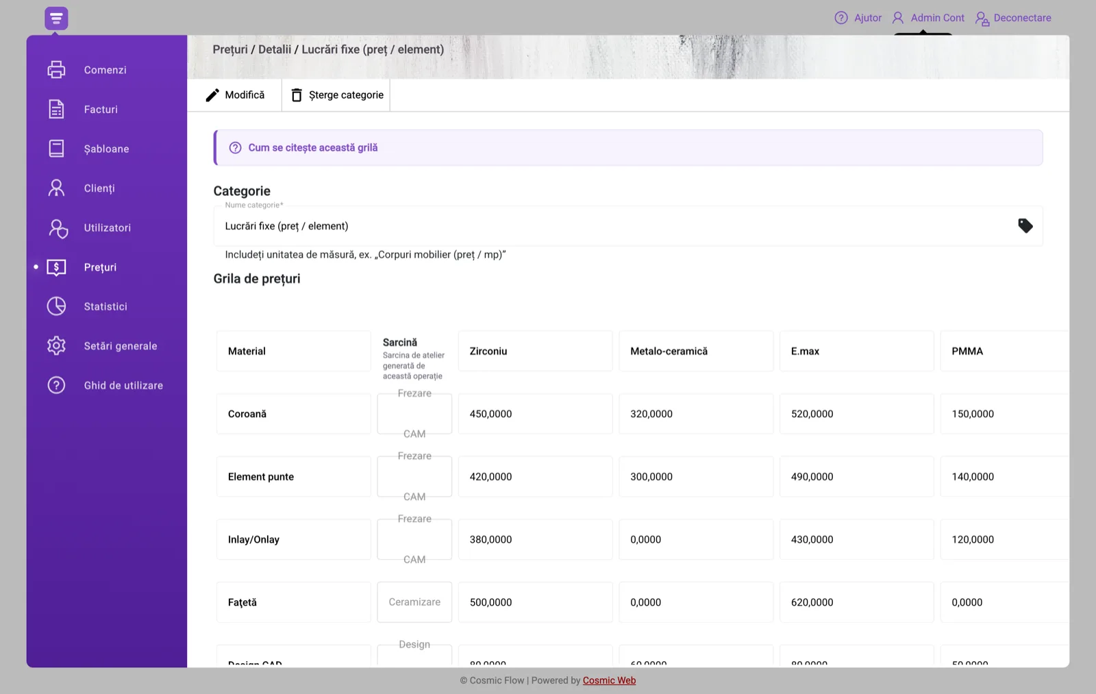Expand 'Cum se citește această grilă'
This screenshot has height=694, width=1096.
coord(628,148)
